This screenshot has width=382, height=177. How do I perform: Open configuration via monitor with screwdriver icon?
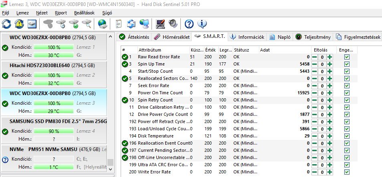coord(160,24)
